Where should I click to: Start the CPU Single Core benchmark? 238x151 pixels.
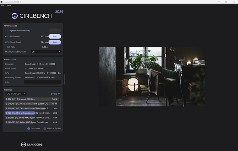[x=55, y=42]
